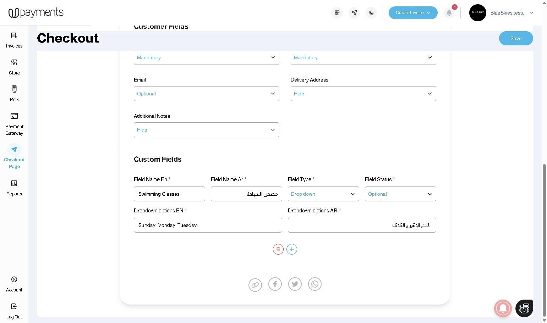
Task: Edit the Dropdown options EN field
Action: [x=208, y=225]
